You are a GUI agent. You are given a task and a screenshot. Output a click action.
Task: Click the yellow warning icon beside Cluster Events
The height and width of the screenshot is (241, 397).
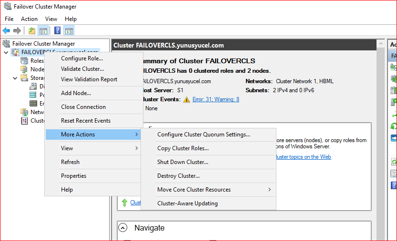point(187,99)
